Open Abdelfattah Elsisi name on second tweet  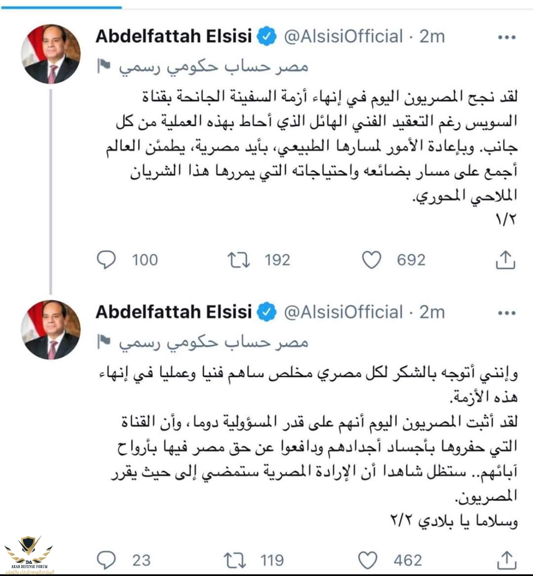[x=174, y=312]
